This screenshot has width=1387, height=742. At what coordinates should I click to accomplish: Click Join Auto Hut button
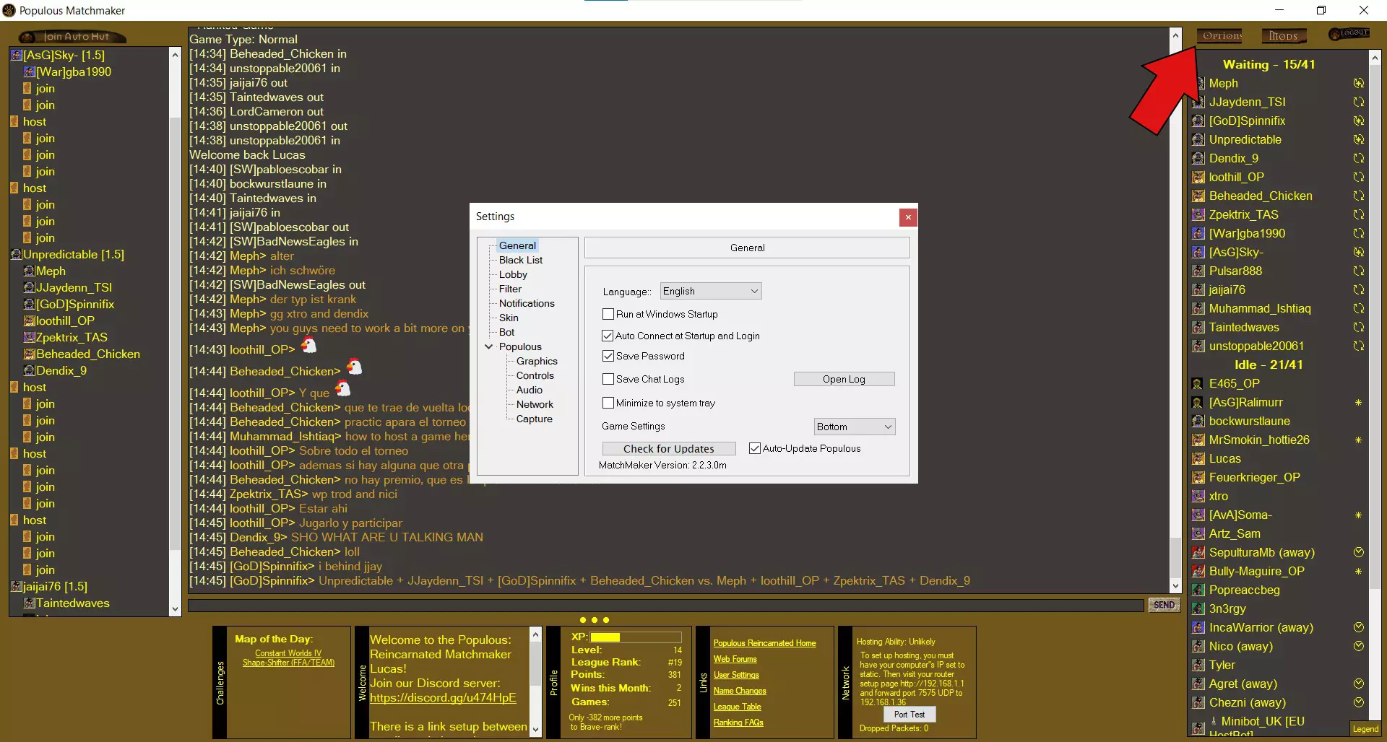tap(73, 36)
